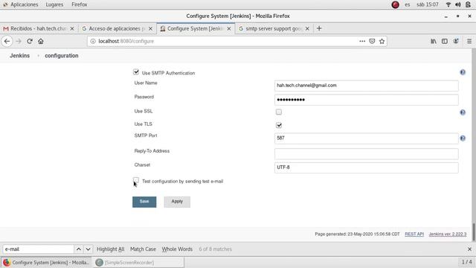Go to Jenkins breadcrumb home
Screen dimensions: 476x268
pyautogui.click(x=20, y=56)
